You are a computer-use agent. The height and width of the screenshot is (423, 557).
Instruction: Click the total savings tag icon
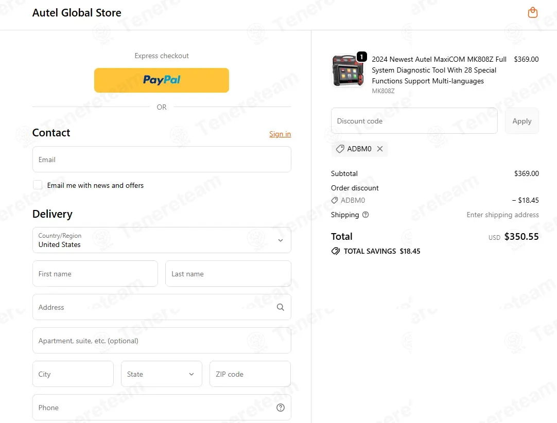click(x=336, y=251)
